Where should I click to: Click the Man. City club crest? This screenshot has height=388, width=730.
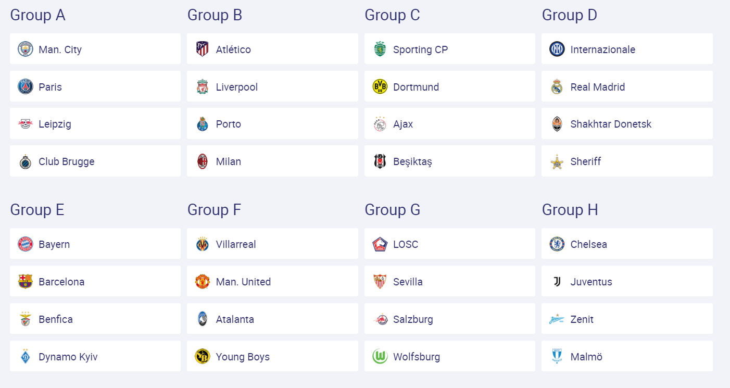coord(25,49)
